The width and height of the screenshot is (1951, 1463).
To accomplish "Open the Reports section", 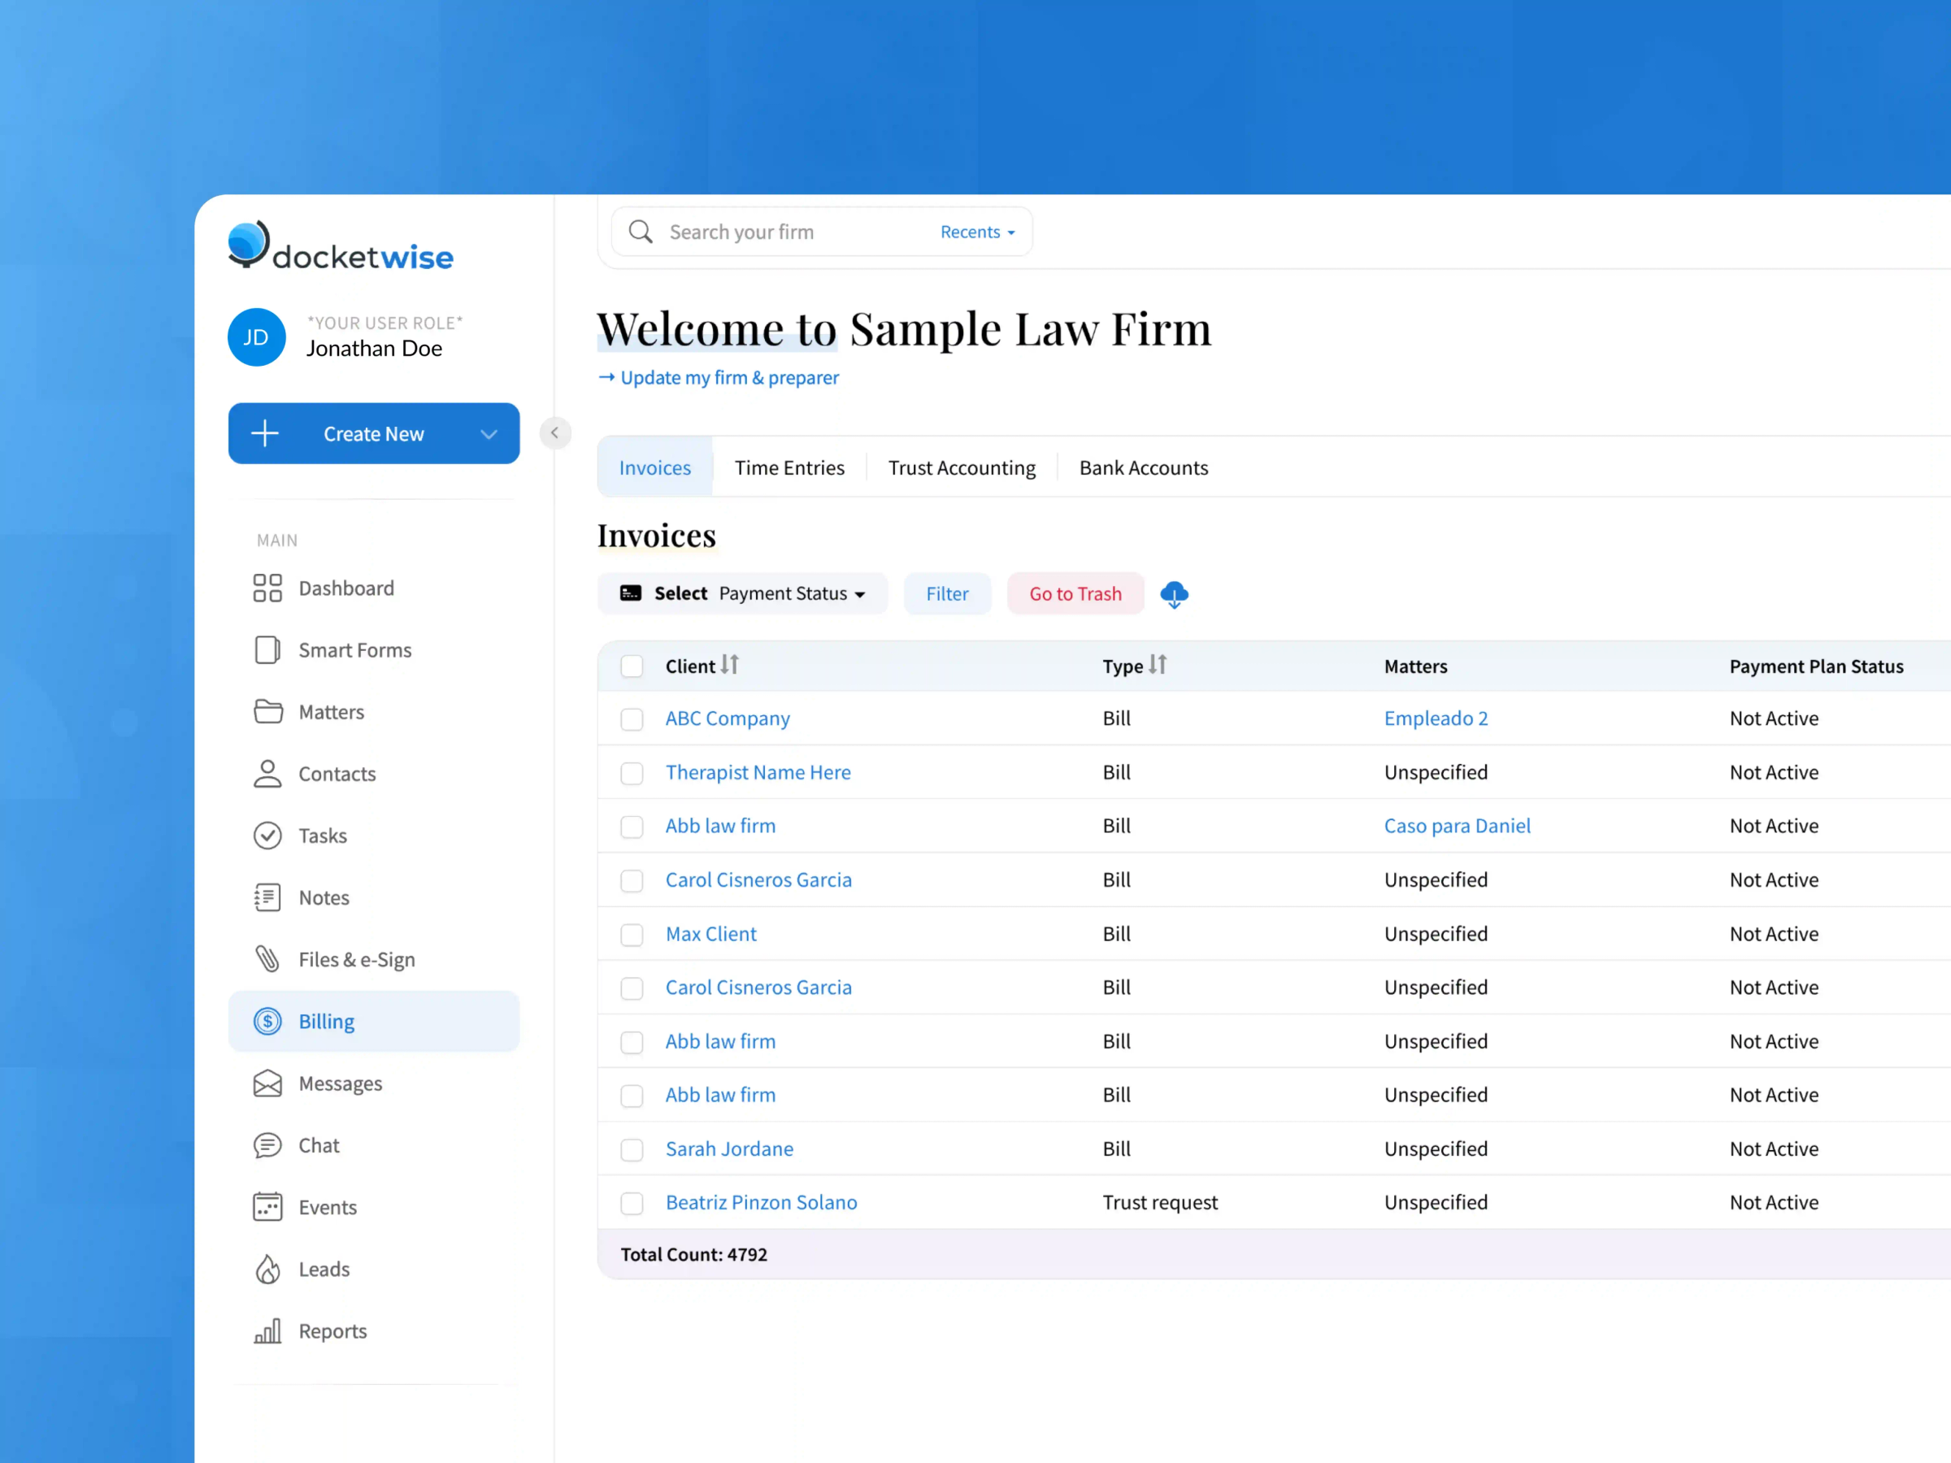I will tap(332, 1331).
